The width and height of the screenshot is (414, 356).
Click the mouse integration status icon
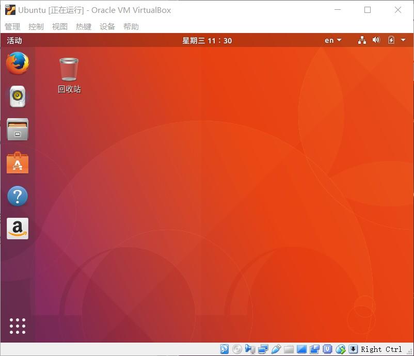coord(341,349)
